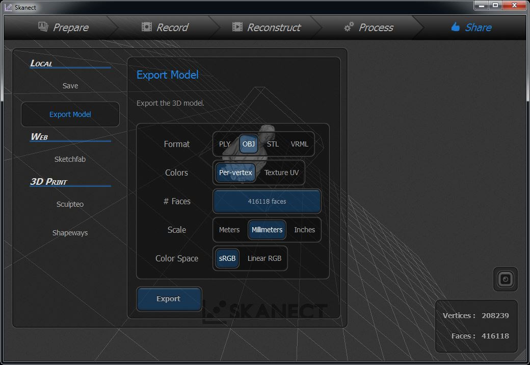The image size is (530, 365).
Task: Set scale to Inches
Action: 304,230
